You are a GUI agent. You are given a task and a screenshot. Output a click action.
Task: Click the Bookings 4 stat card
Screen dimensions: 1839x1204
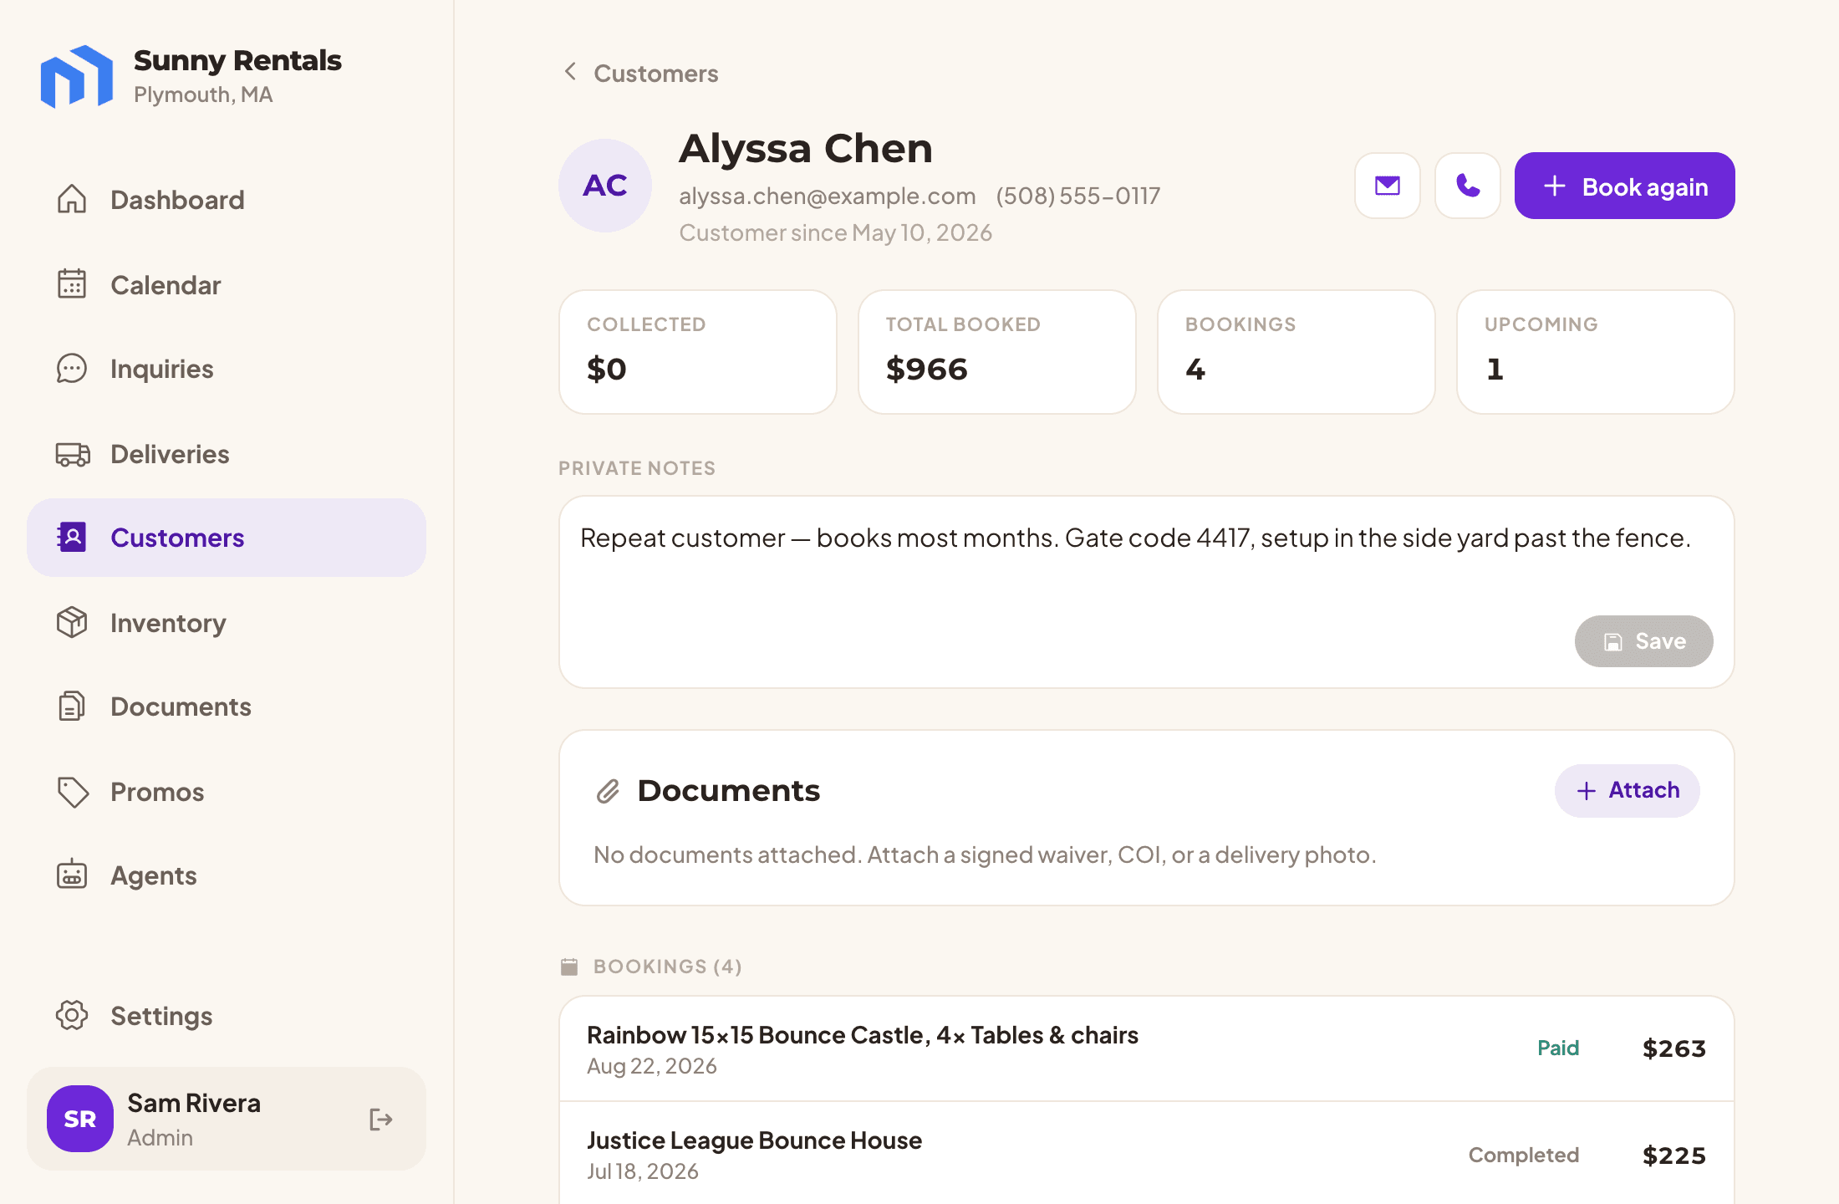pos(1296,352)
